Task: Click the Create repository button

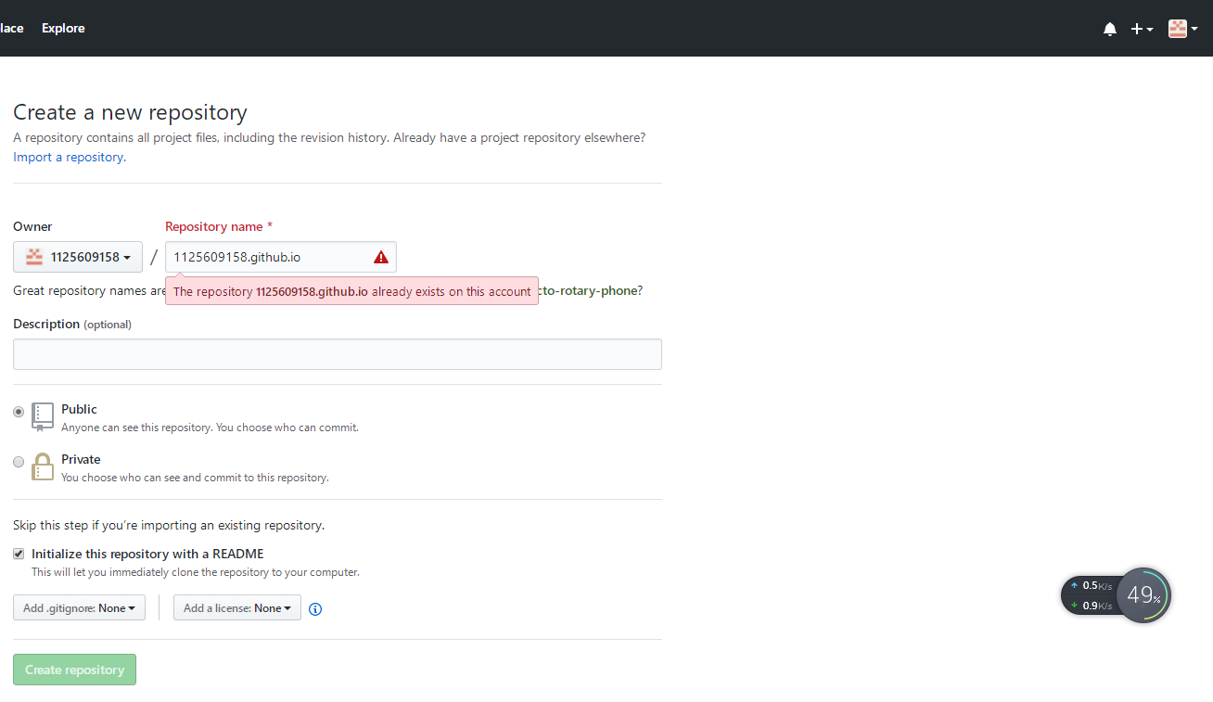Action: 74,669
